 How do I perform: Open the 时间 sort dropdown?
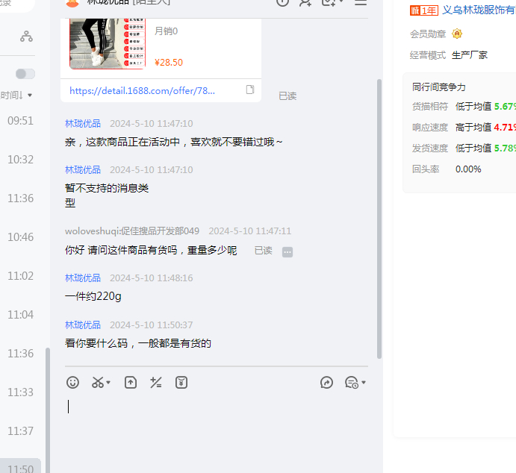coord(16,95)
